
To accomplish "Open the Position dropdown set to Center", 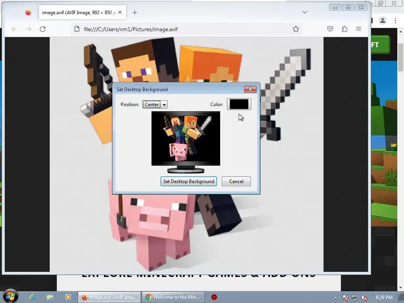I will click(155, 104).
